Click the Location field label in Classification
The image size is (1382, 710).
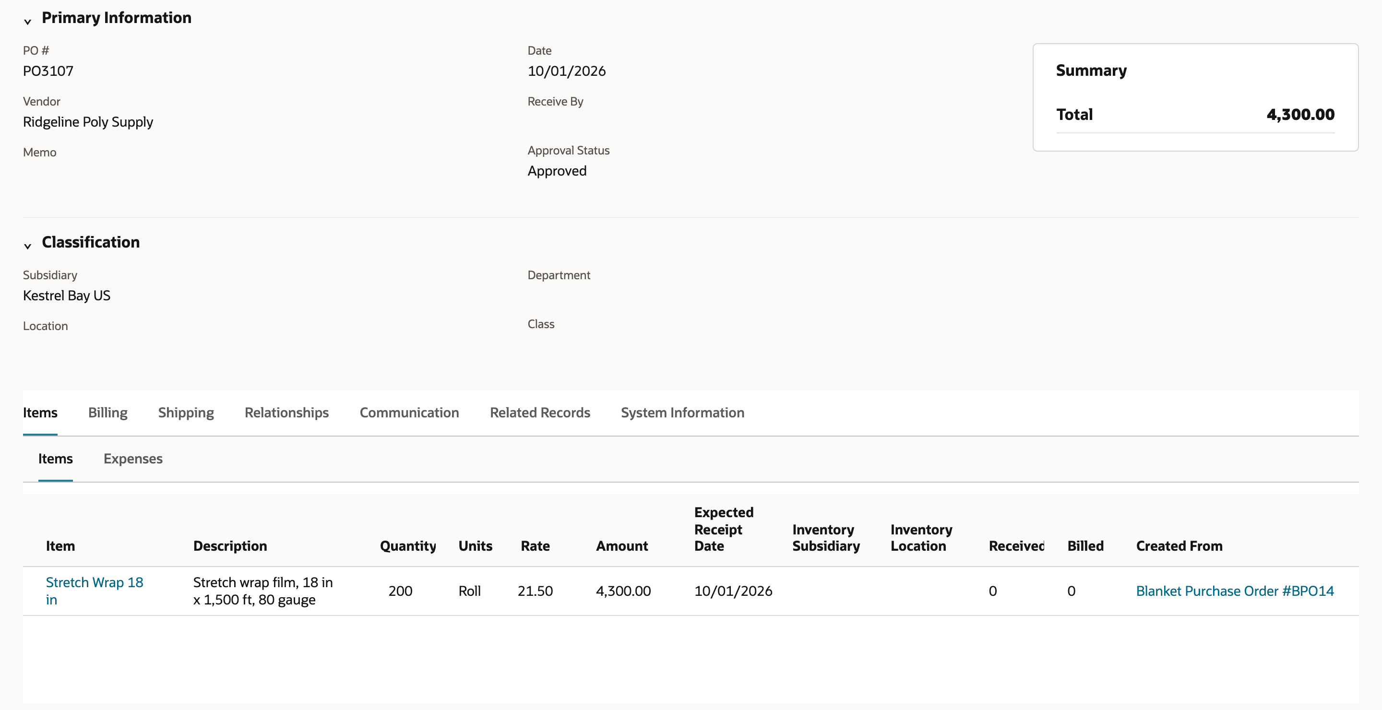click(46, 326)
